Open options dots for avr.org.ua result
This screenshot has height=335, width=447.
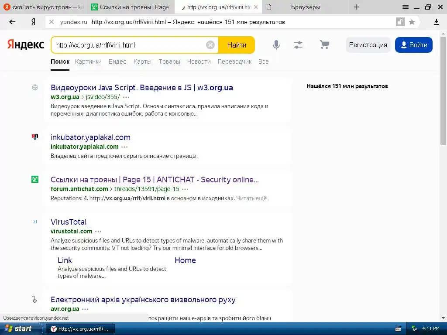coord(85,309)
